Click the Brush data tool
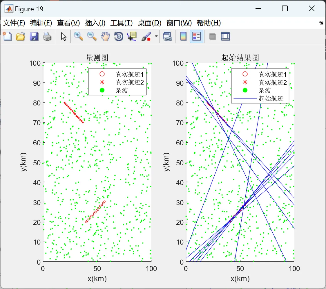 (146, 36)
